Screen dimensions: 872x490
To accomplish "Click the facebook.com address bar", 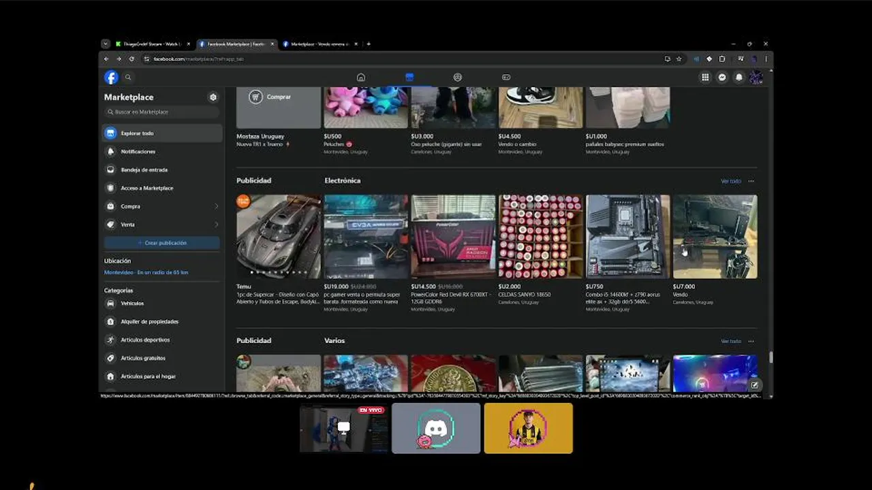I will coord(402,59).
